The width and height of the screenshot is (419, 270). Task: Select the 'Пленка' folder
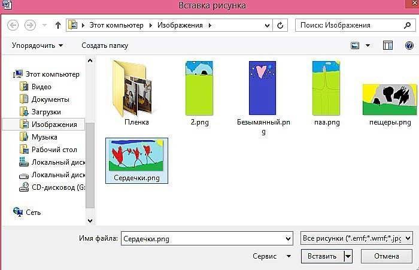click(x=136, y=93)
